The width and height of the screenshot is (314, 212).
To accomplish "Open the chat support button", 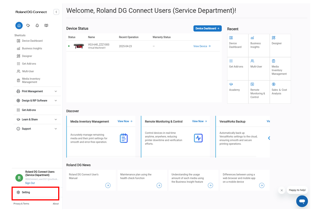I will point(302,201).
